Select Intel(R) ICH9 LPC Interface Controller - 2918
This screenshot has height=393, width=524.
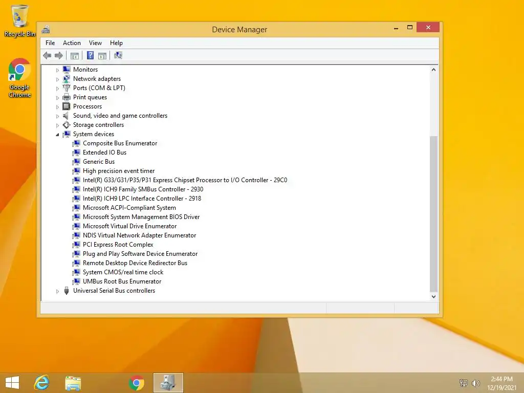coord(142,199)
